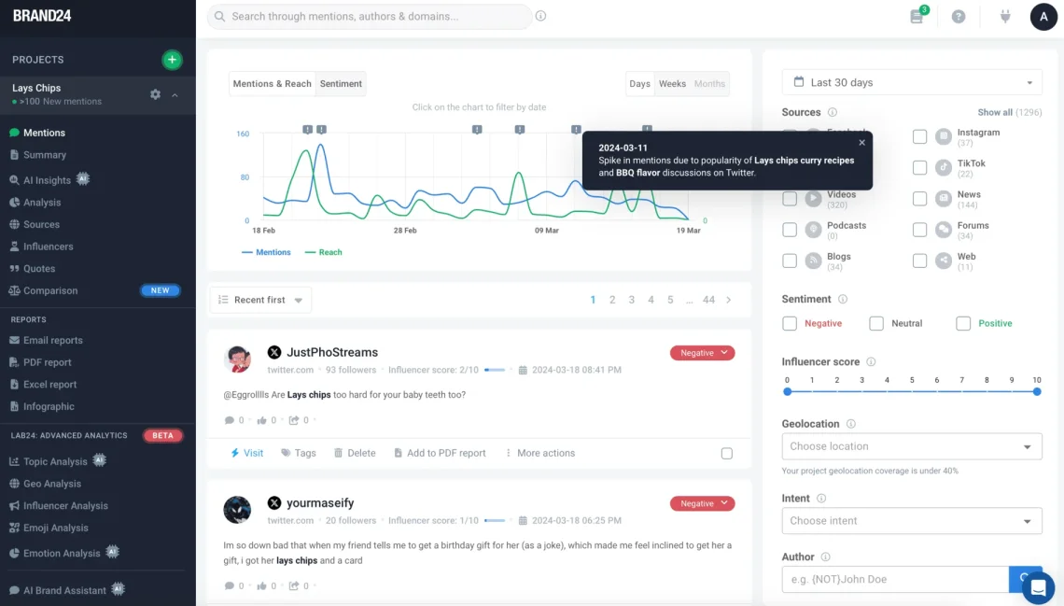Tick the Podcasts source checkbox
1064x606 pixels.
pos(790,230)
